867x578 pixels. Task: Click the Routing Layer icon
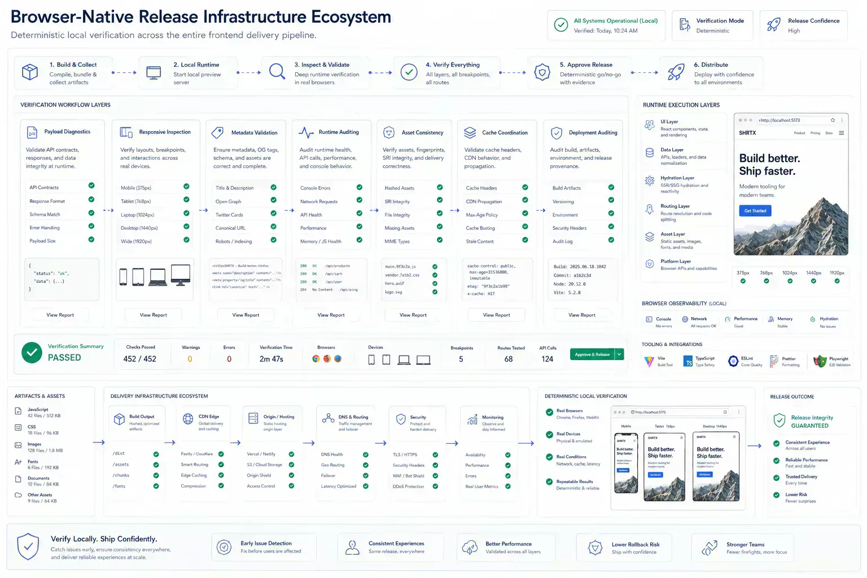point(650,209)
